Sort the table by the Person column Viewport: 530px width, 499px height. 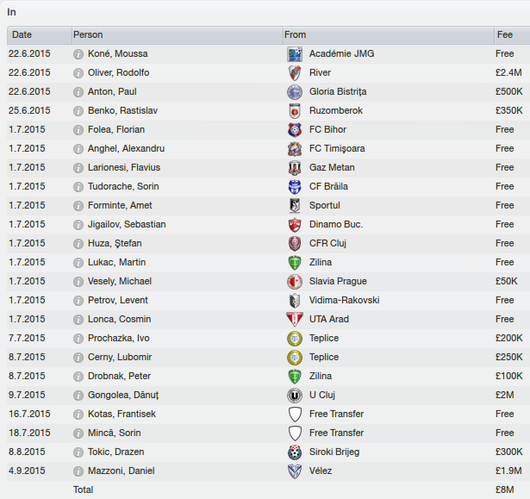[x=178, y=34]
